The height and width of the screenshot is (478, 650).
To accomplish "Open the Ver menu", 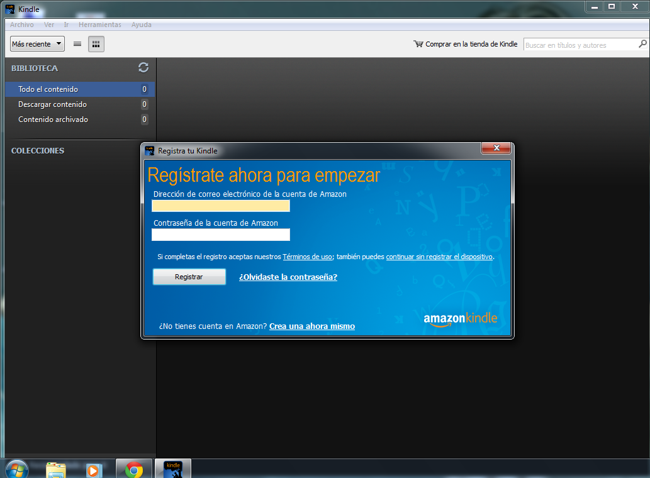I will click(49, 25).
